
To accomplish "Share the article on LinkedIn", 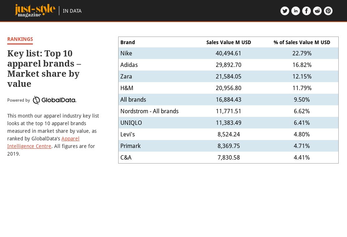I will click(295, 11).
